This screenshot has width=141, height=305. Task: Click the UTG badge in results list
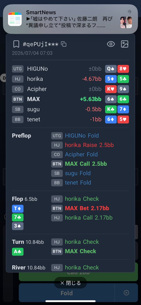[x=18, y=69]
